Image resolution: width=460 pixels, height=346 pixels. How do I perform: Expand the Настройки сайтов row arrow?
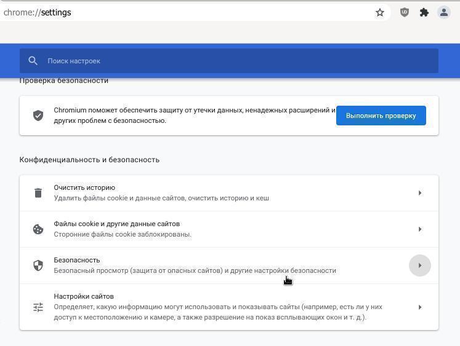[420, 307]
